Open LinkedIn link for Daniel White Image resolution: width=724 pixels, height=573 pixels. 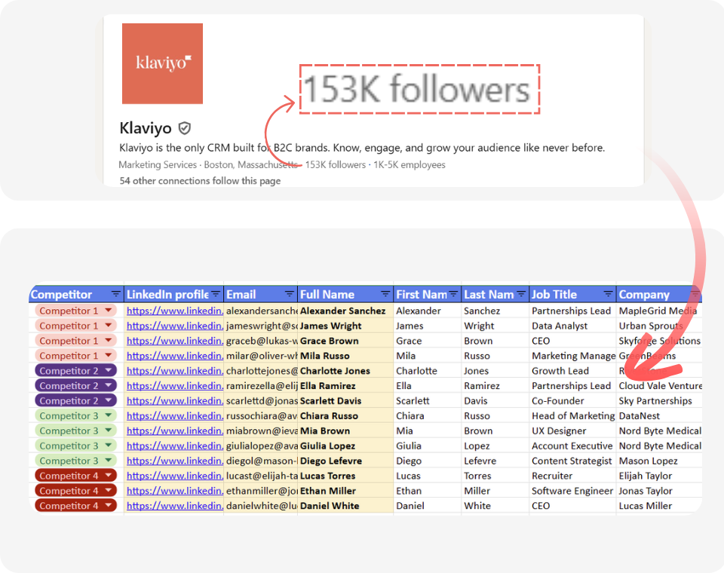pos(175,506)
